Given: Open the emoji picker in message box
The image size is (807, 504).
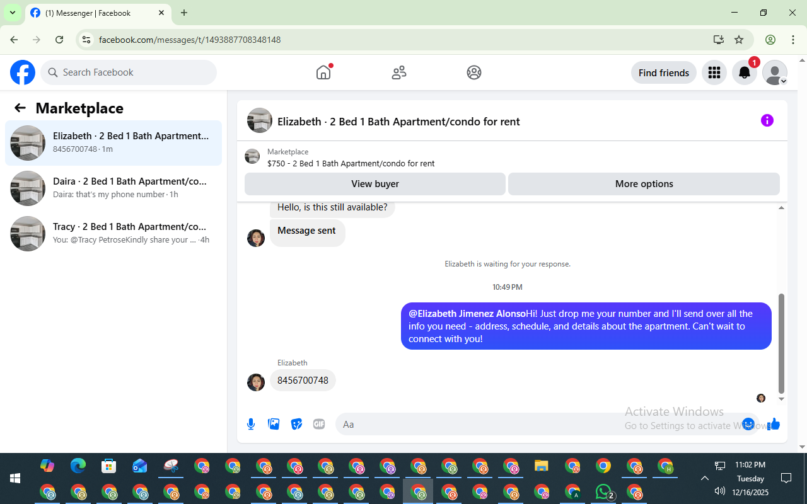Looking at the screenshot, I should (x=748, y=424).
